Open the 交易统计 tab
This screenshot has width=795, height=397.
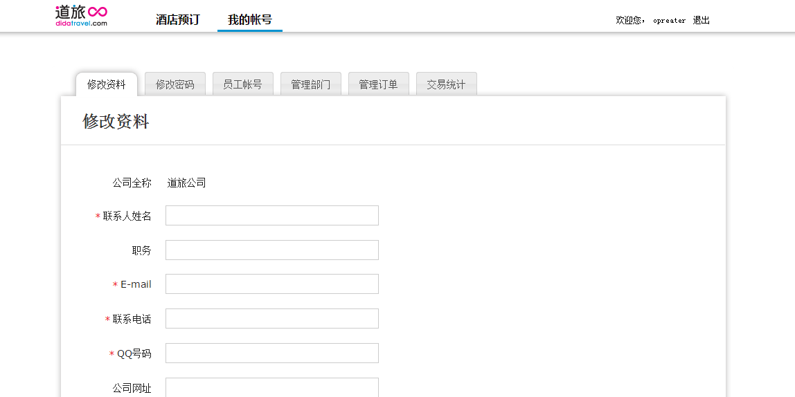tap(446, 84)
